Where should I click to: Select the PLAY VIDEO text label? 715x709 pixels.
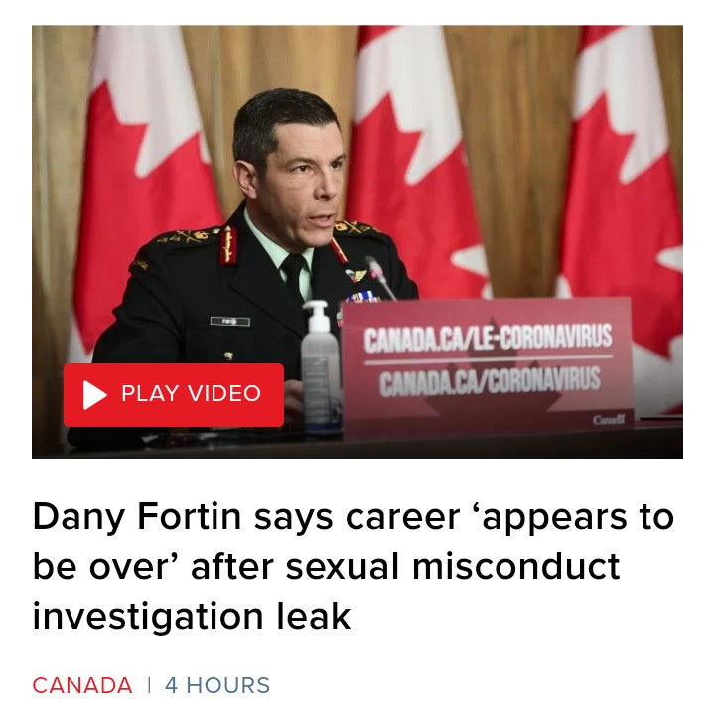click(x=191, y=393)
